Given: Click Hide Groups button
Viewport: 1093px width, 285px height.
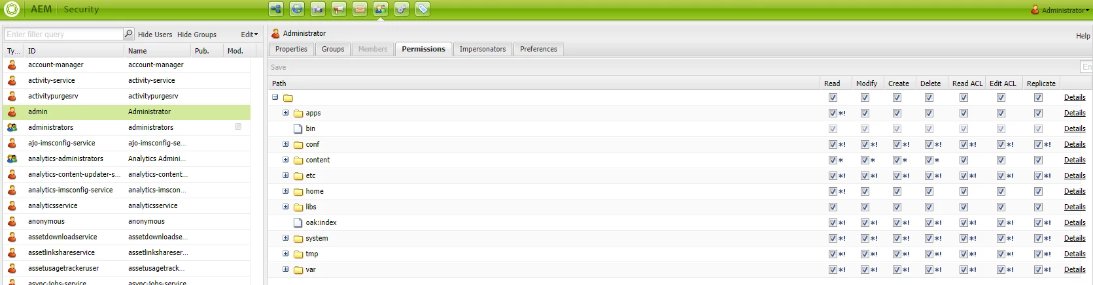Looking at the screenshot, I should [197, 35].
